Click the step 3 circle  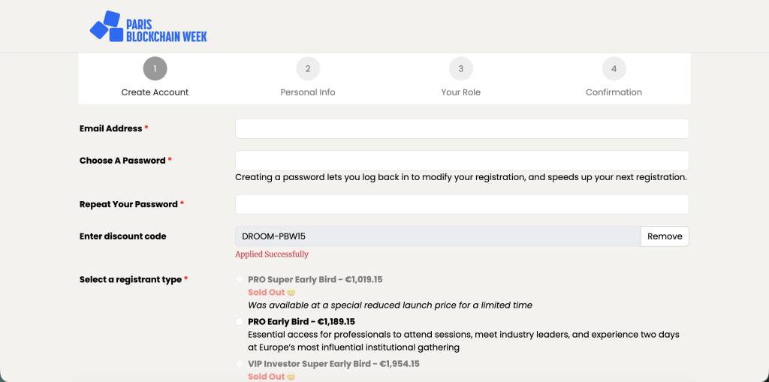click(x=461, y=69)
